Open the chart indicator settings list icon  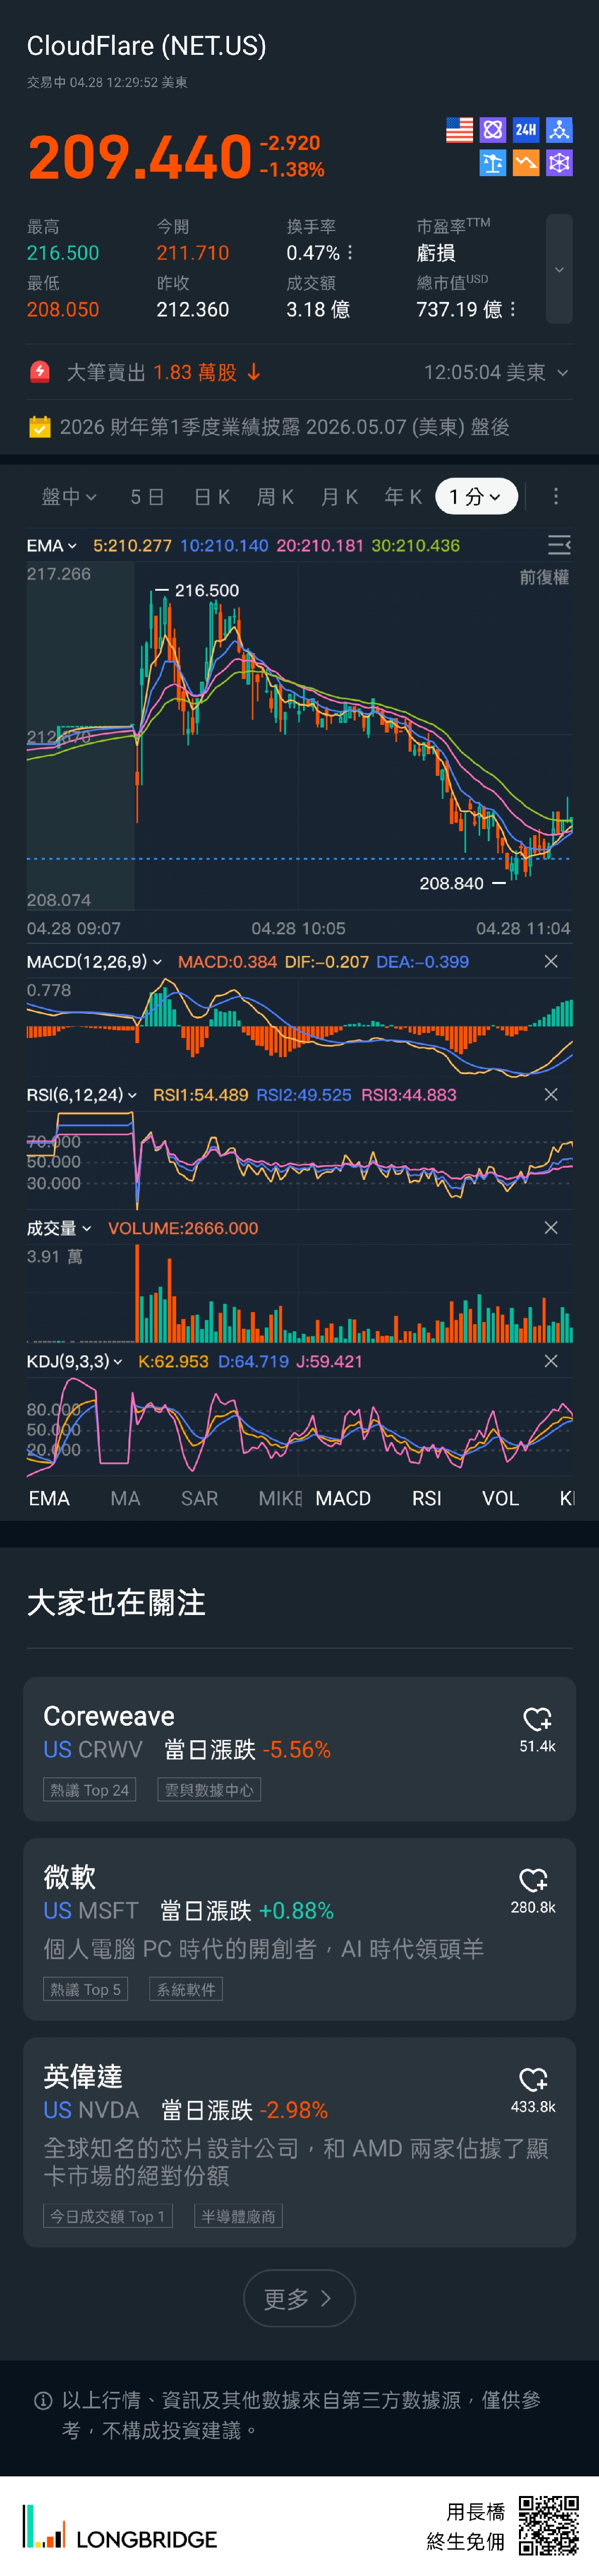[559, 545]
